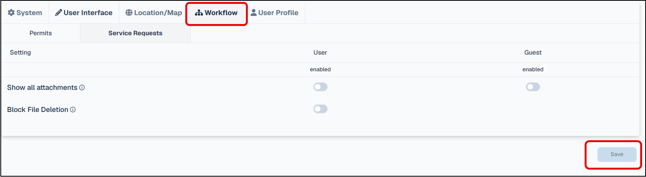Switch to the Permits sub-tab
The image size is (646, 177).
pyautogui.click(x=41, y=33)
